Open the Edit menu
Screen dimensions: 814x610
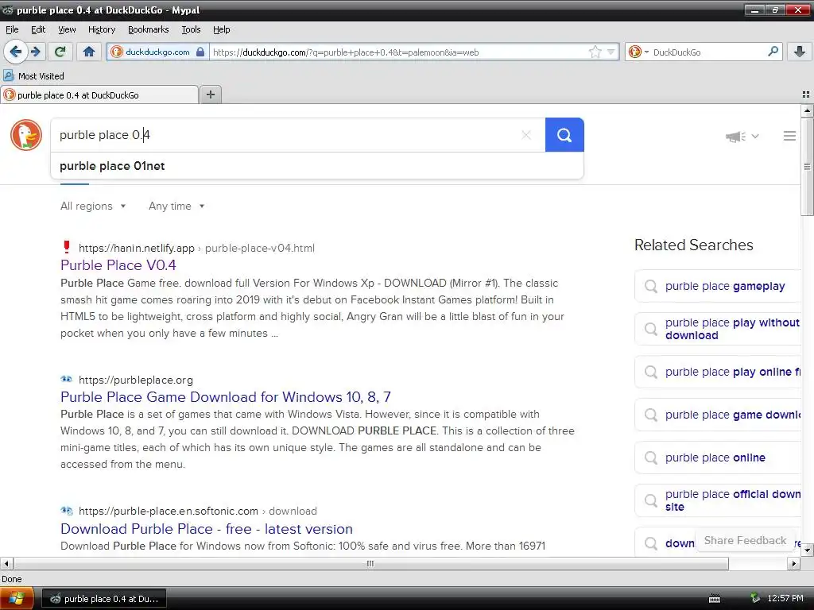(38, 29)
